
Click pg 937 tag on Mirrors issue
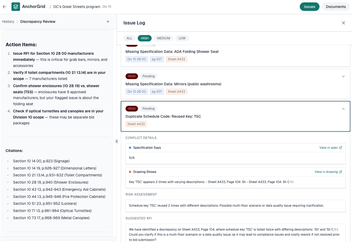(x=157, y=92)
